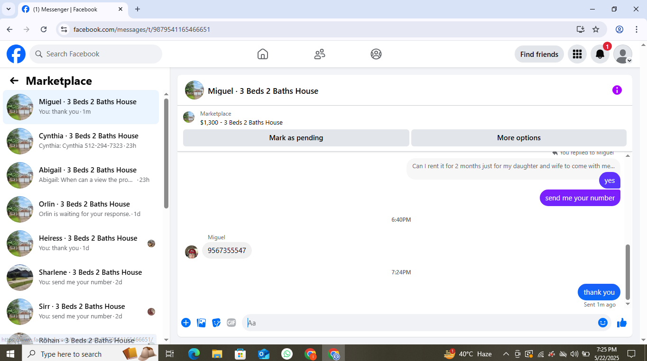Open Windows Start menu
This screenshot has height=361, width=647.
10,354
